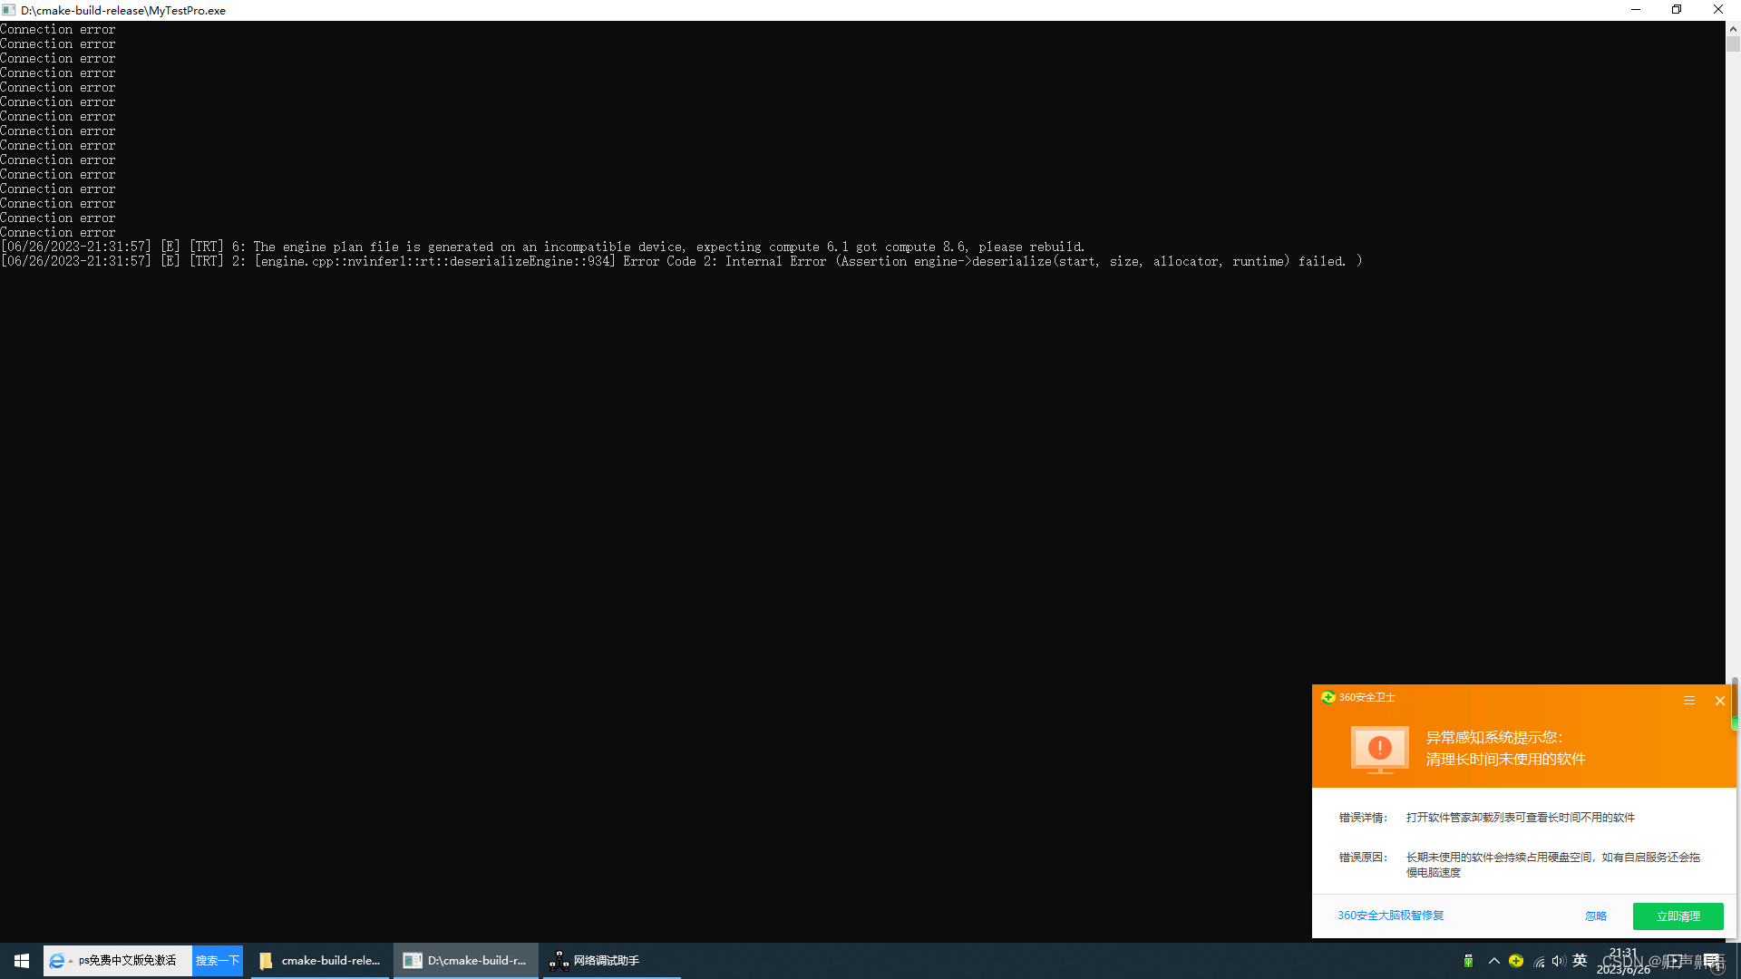The height and width of the screenshot is (979, 1741).
Task: Click the taskbar search text field
Action: tap(129, 961)
